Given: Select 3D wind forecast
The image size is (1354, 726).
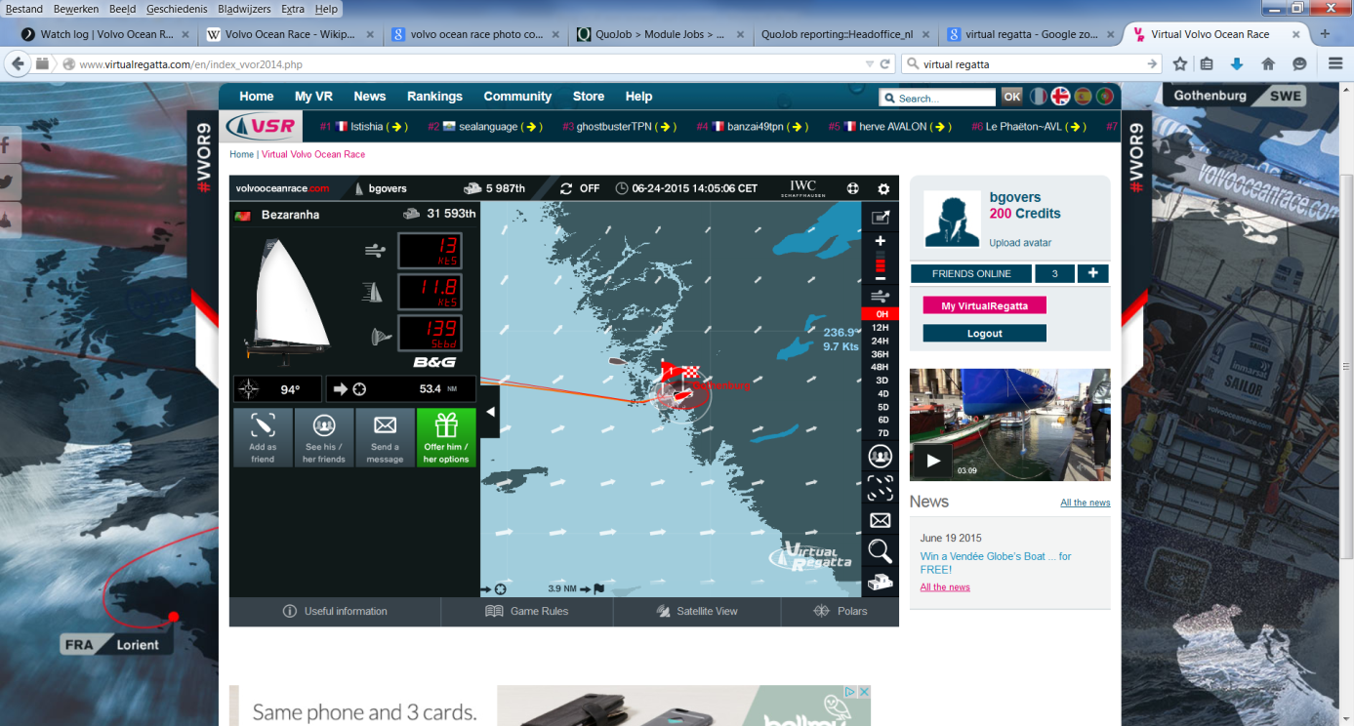Looking at the screenshot, I should (x=882, y=381).
